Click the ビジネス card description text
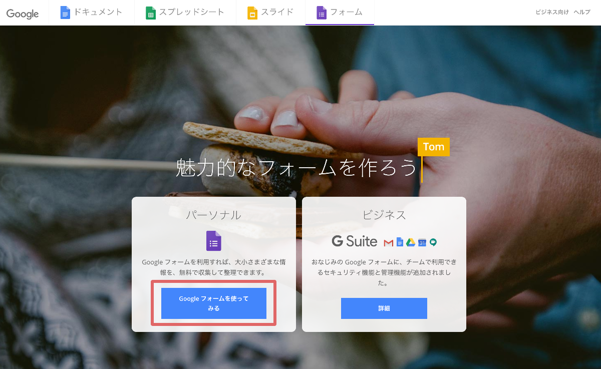This screenshot has height=369, width=601. coord(384,272)
